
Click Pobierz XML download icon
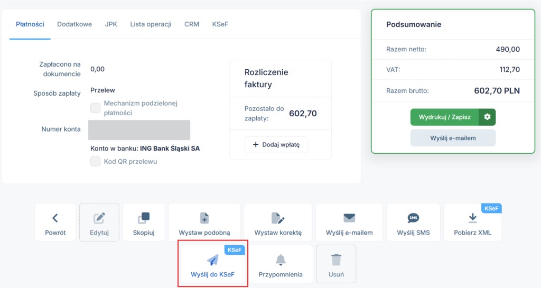[472, 218]
